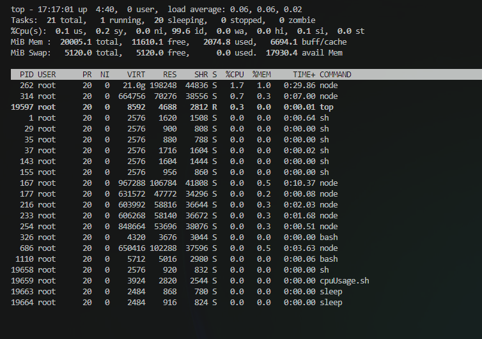The height and width of the screenshot is (339, 482).
Task: Click PID 326 bash process
Action: [x=27, y=237]
